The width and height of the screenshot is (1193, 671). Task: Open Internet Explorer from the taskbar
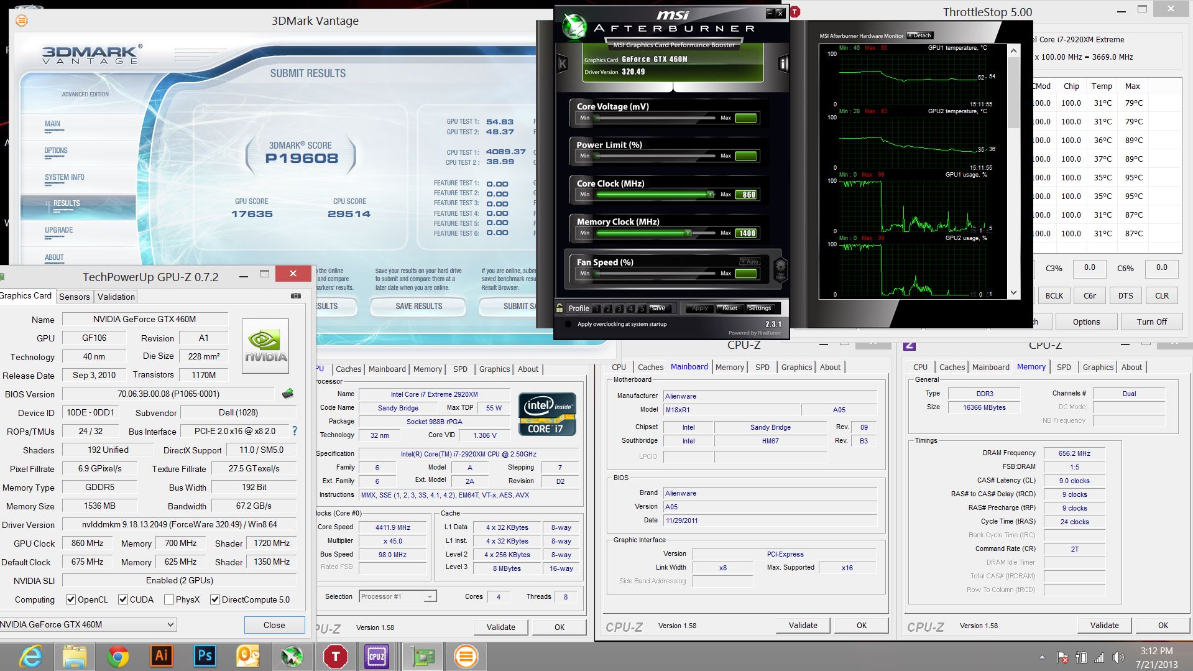click(x=31, y=656)
